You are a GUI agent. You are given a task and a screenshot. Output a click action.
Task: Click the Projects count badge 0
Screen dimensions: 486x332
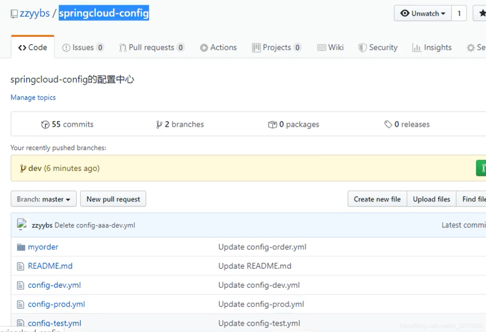click(x=297, y=47)
